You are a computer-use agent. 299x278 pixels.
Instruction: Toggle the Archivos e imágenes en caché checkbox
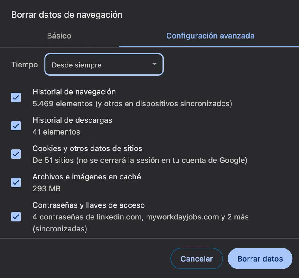16,182
